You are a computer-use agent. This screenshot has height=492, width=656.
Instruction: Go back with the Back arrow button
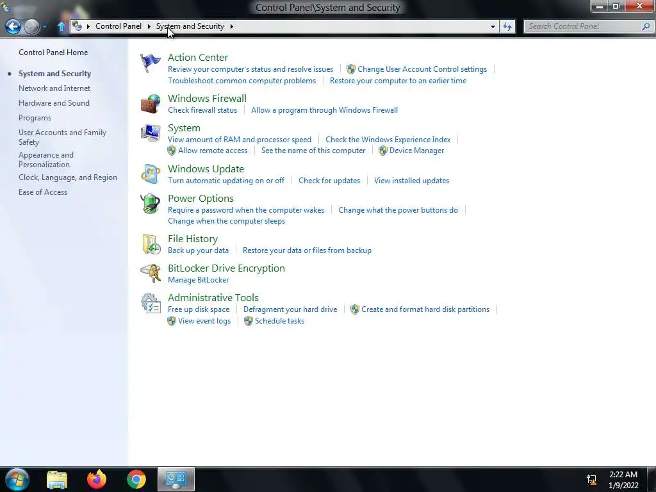point(13,26)
